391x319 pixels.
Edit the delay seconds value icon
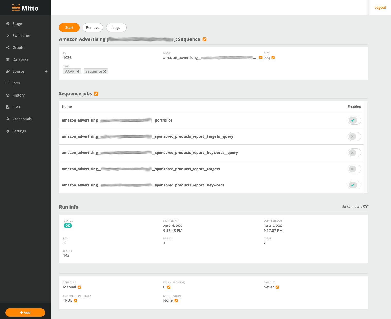(169, 287)
